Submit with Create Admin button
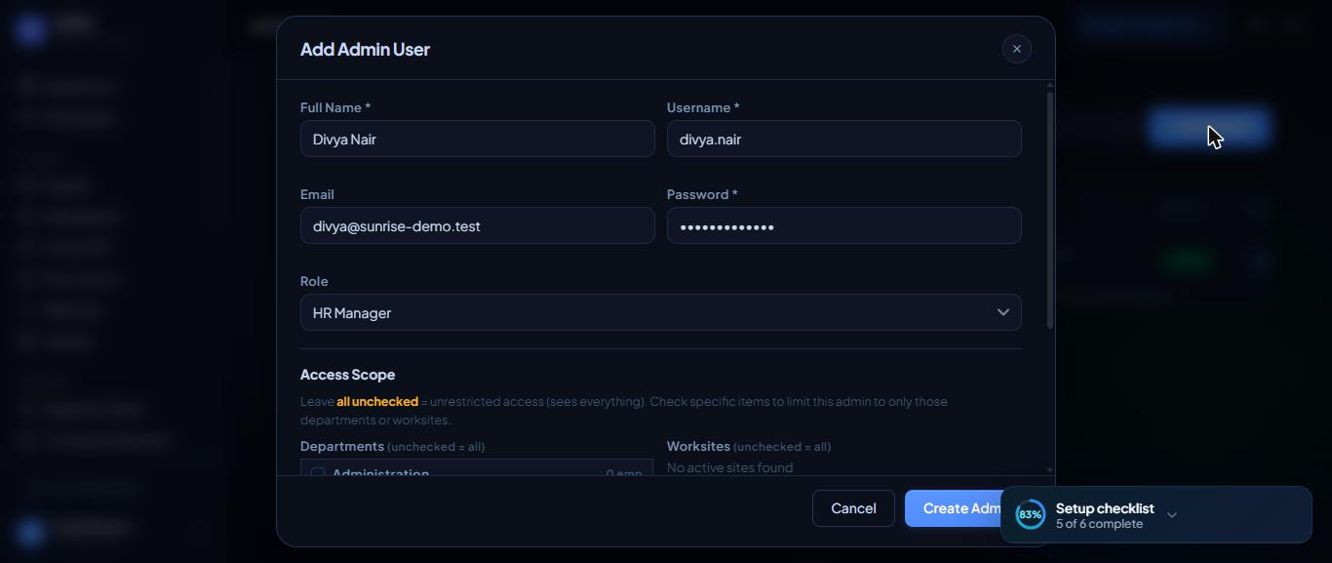This screenshot has height=563, width=1332. coord(956,508)
